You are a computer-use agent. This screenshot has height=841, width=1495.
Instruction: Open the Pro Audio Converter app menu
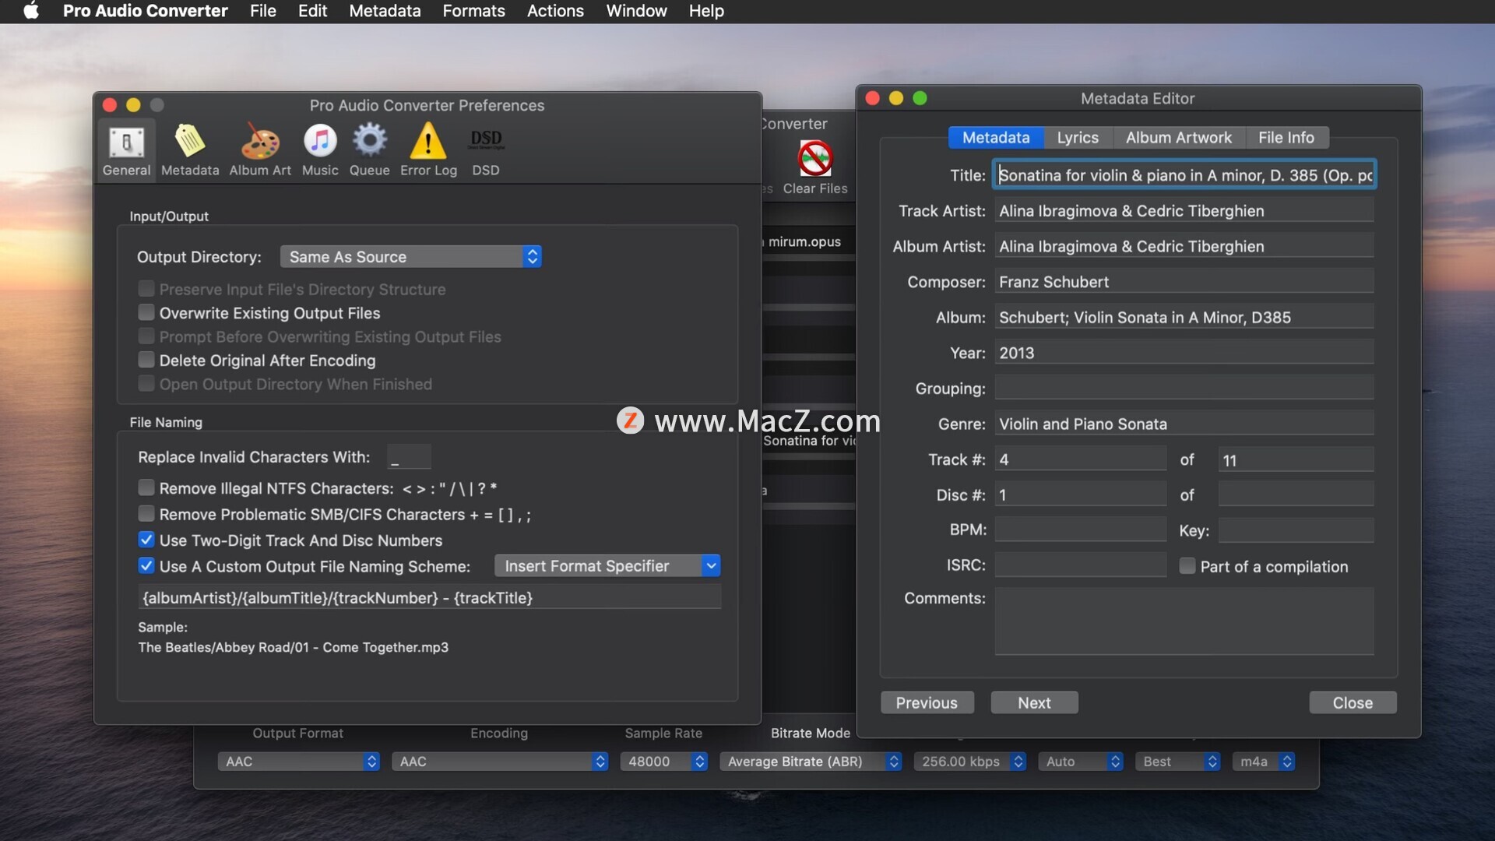click(x=145, y=11)
